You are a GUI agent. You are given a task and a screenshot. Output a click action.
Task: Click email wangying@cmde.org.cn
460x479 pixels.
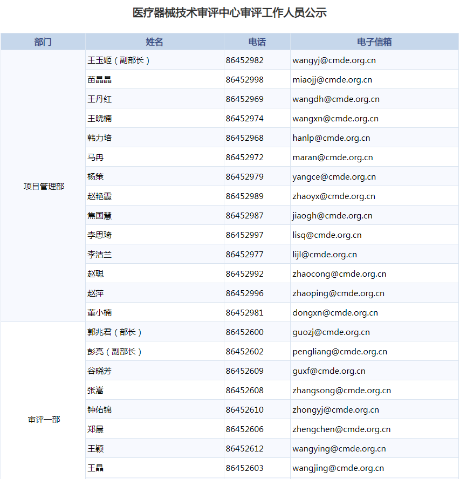click(339, 449)
